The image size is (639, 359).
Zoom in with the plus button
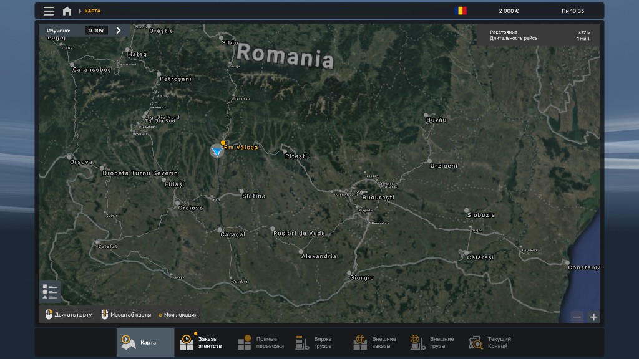tap(594, 317)
